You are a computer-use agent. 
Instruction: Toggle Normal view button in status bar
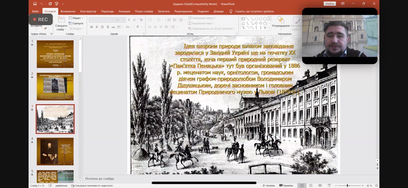coord(302,185)
